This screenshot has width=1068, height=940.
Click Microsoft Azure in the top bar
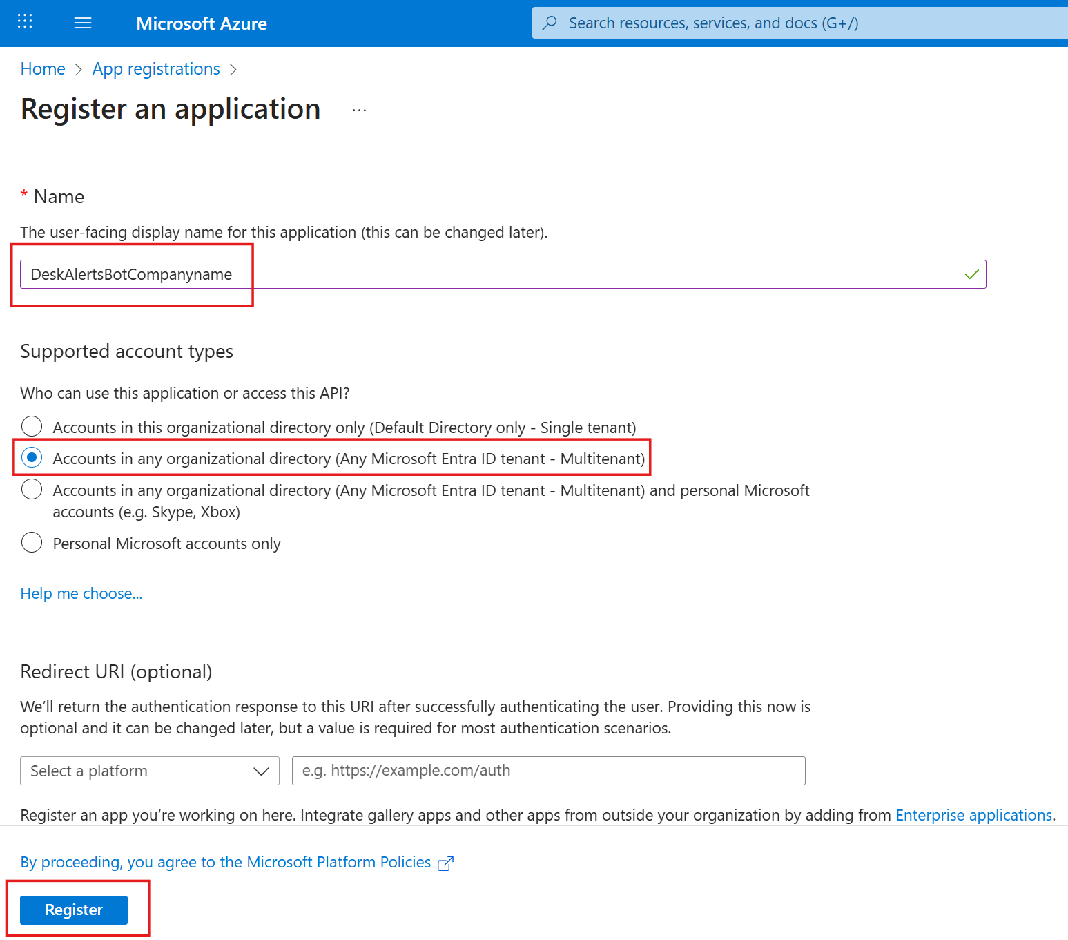[201, 23]
